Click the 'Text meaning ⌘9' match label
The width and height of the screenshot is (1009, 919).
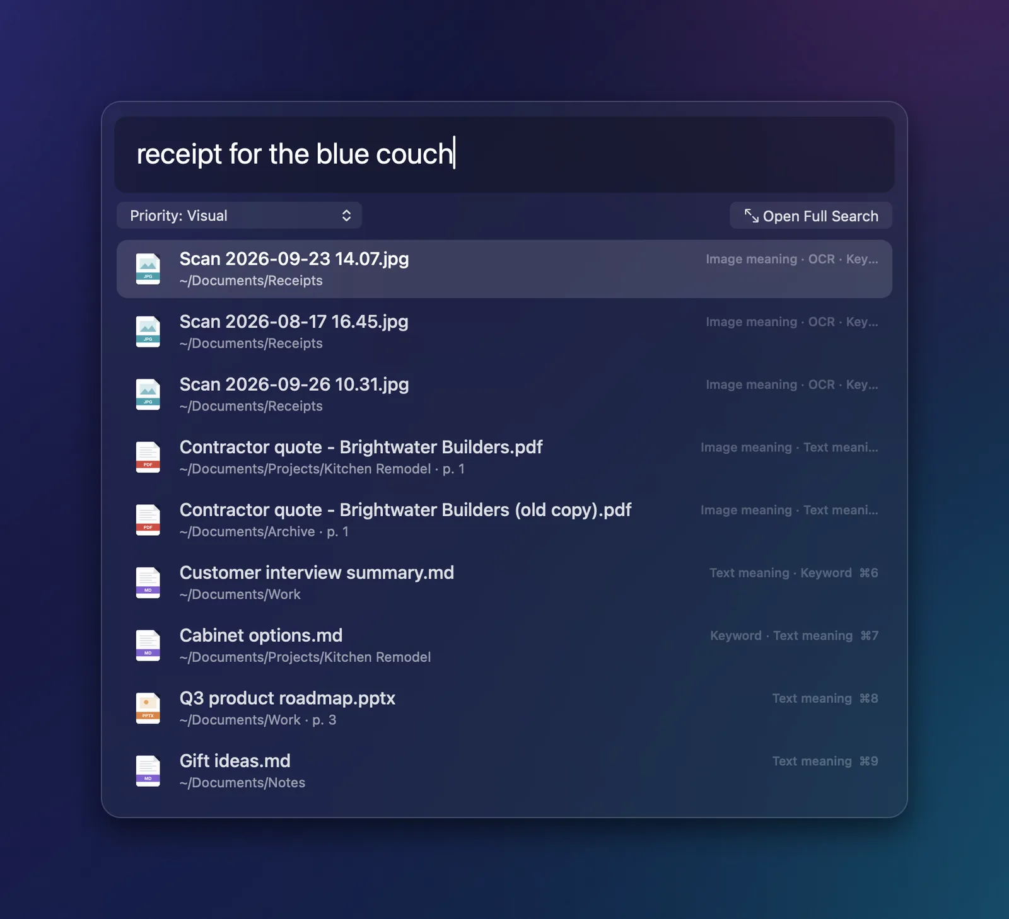[x=825, y=761]
